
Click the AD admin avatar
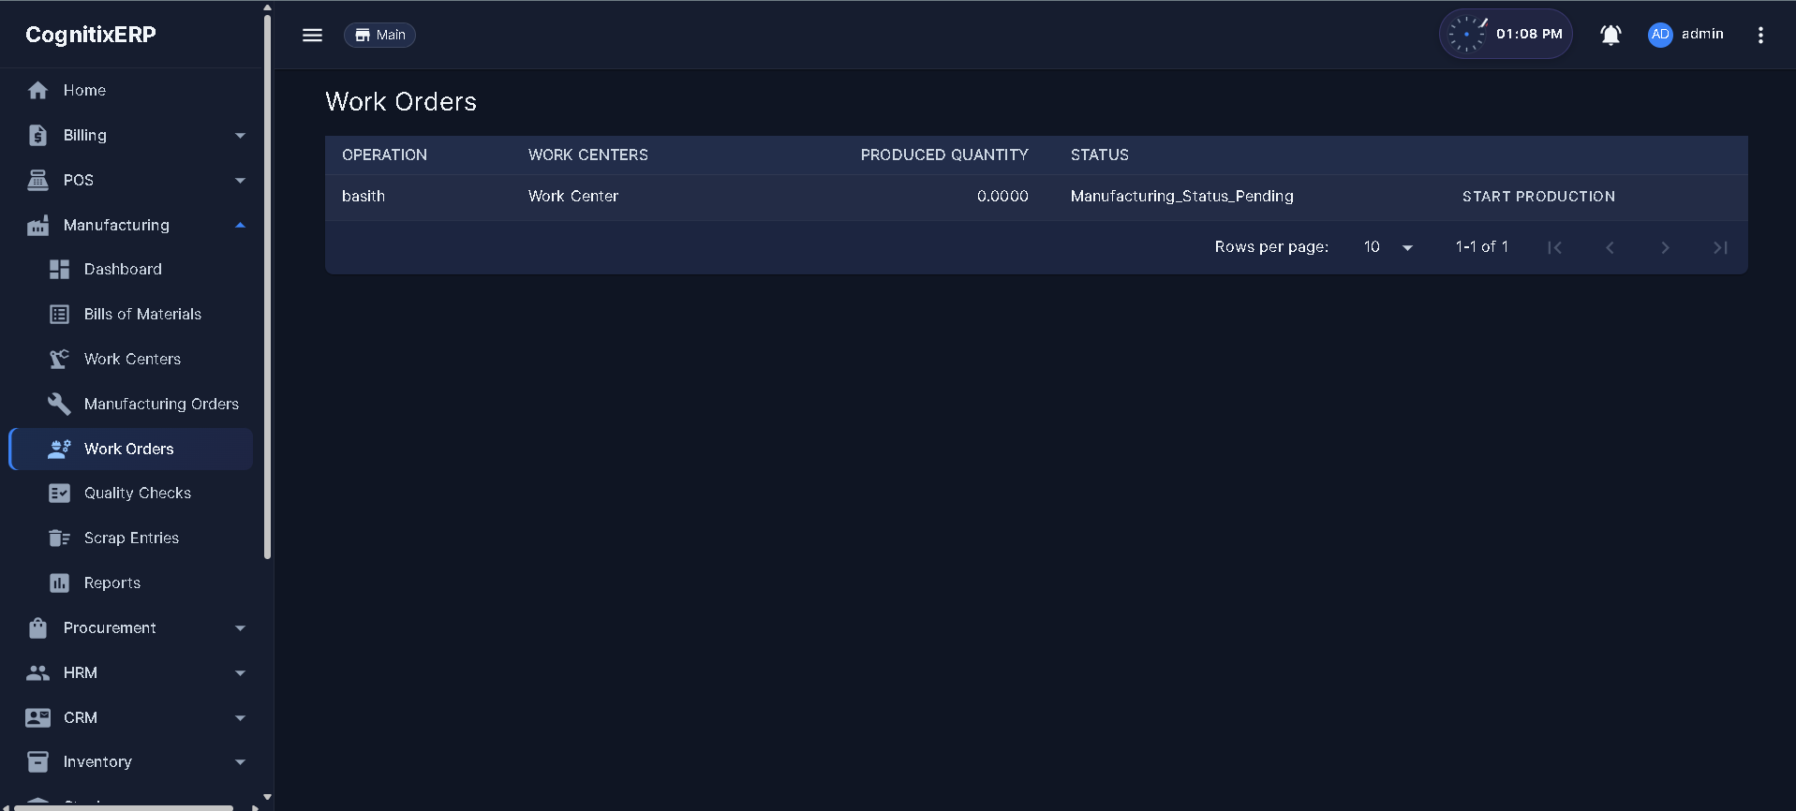1660,35
